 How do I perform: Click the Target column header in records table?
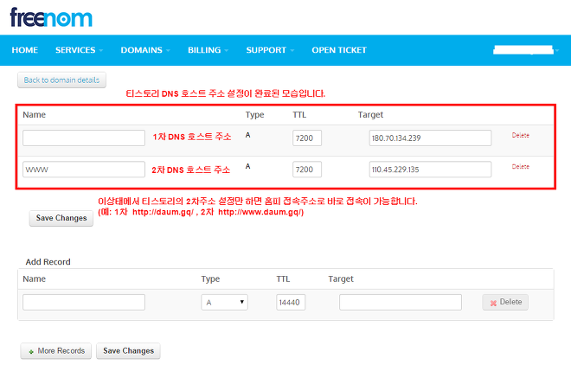click(x=370, y=115)
